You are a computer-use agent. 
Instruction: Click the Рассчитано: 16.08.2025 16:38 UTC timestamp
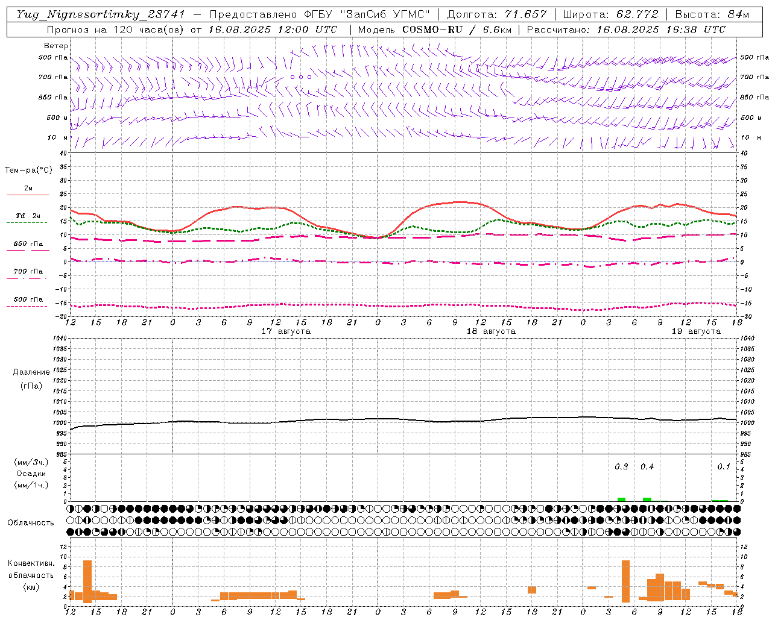pos(626,30)
